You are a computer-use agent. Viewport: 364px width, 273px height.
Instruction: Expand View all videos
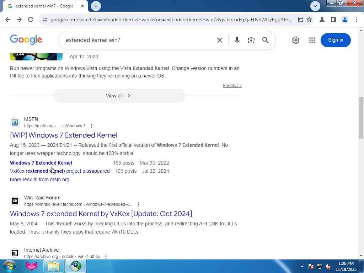coord(119,96)
